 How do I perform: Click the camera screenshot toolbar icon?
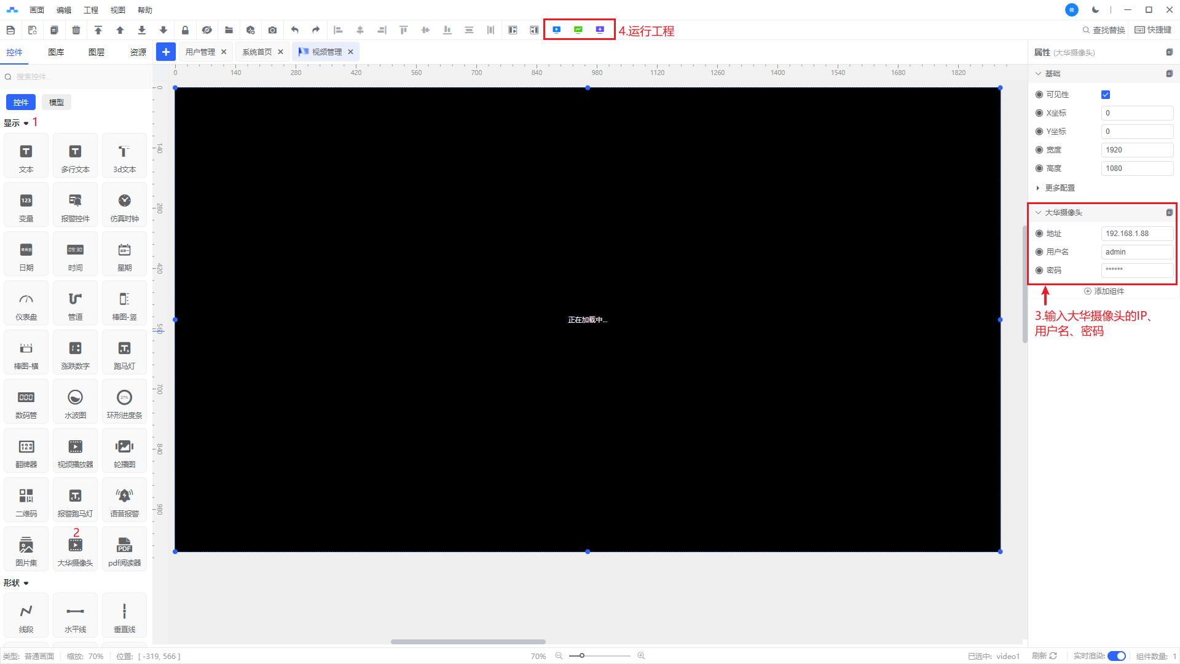(x=272, y=30)
